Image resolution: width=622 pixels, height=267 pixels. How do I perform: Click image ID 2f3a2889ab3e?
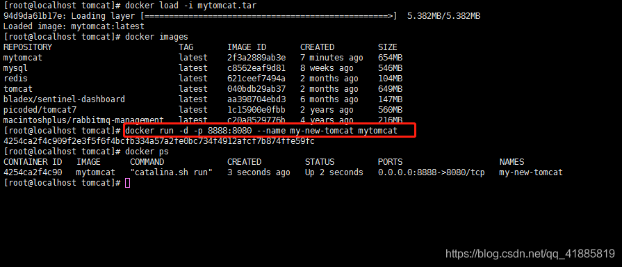tap(256, 58)
